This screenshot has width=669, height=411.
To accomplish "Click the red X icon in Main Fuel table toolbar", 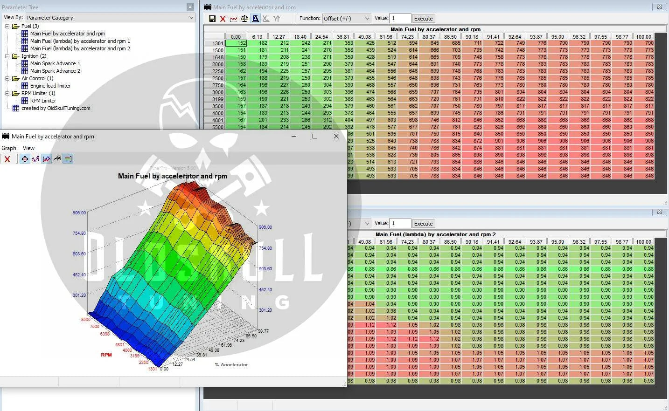I will click(x=223, y=19).
